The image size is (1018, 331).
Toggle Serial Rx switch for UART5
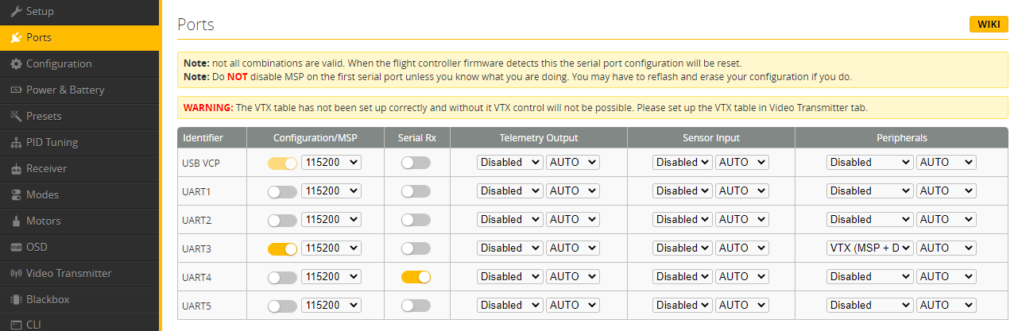click(x=416, y=306)
